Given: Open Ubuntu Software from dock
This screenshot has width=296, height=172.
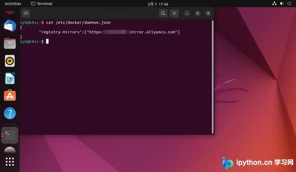Looking at the screenshot, I should [x=10, y=96].
